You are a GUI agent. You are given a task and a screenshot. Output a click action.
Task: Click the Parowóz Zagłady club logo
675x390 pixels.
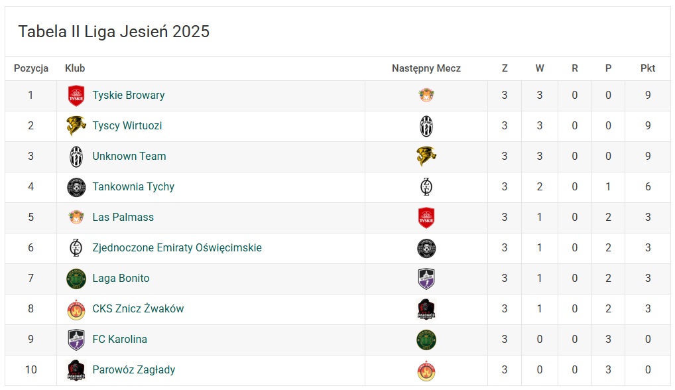click(76, 370)
